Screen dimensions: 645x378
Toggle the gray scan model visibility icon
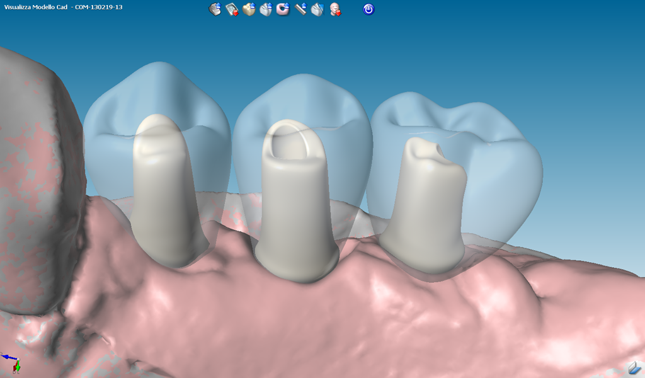pyautogui.click(x=215, y=9)
